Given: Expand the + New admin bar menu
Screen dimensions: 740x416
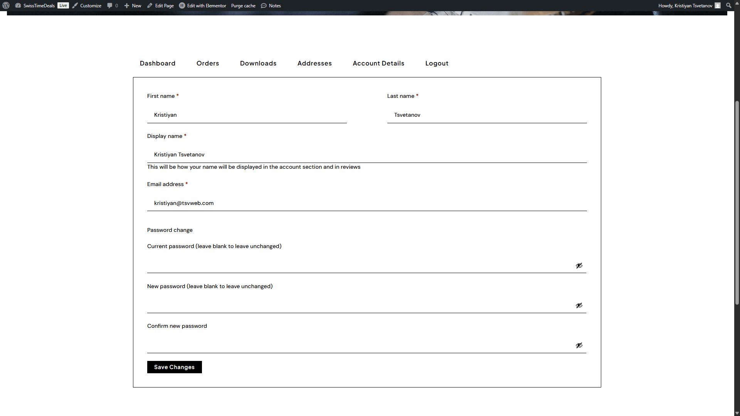Looking at the screenshot, I should coord(133,5).
